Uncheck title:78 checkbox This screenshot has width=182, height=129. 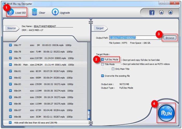tap(10, 51)
